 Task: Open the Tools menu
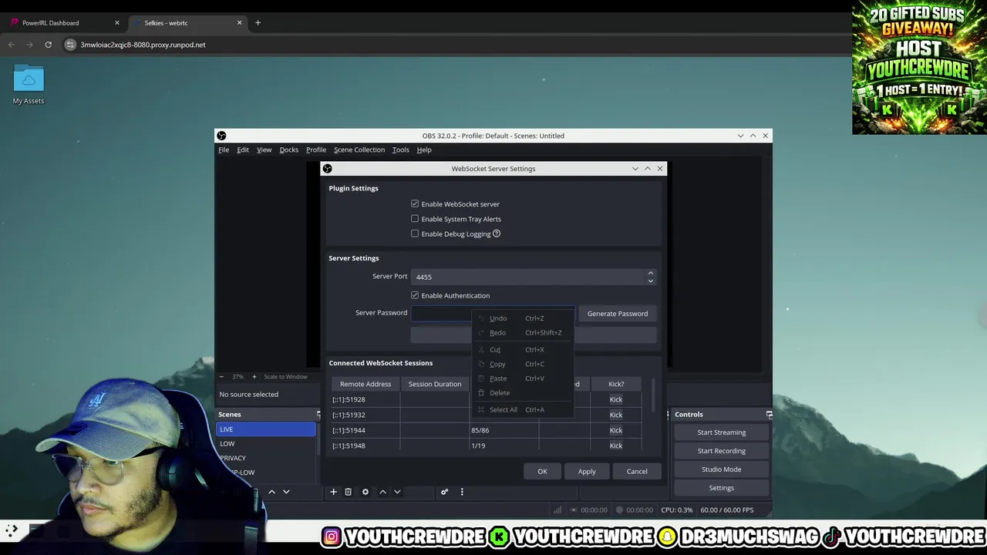coord(400,150)
